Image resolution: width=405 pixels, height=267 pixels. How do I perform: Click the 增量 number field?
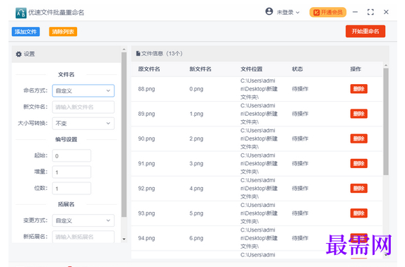click(x=71, y=172)
